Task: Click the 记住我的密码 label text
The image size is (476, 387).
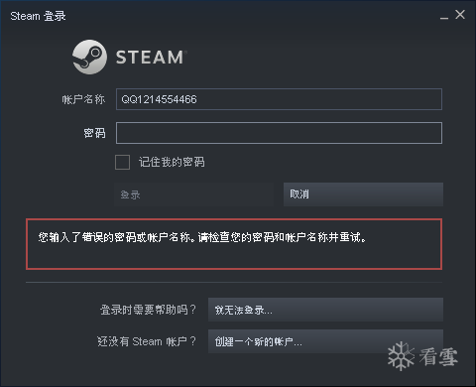Action: tap(172, 162)
